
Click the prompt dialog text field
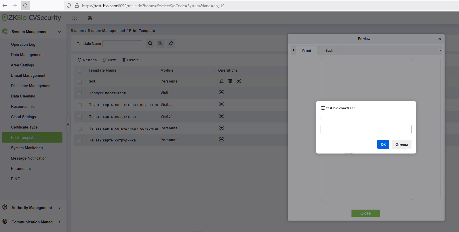pyautogui.click(x=366, y=129)
